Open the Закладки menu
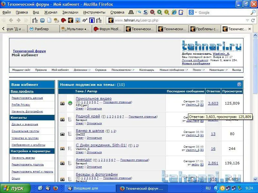 [x=70, y=12]
